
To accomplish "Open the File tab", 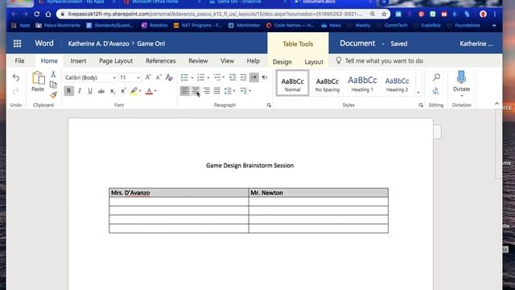I will (x=19, y=61).
